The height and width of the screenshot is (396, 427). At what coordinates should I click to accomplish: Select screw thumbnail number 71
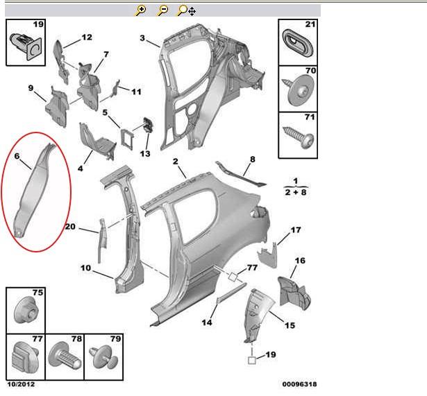pos(299,135)
